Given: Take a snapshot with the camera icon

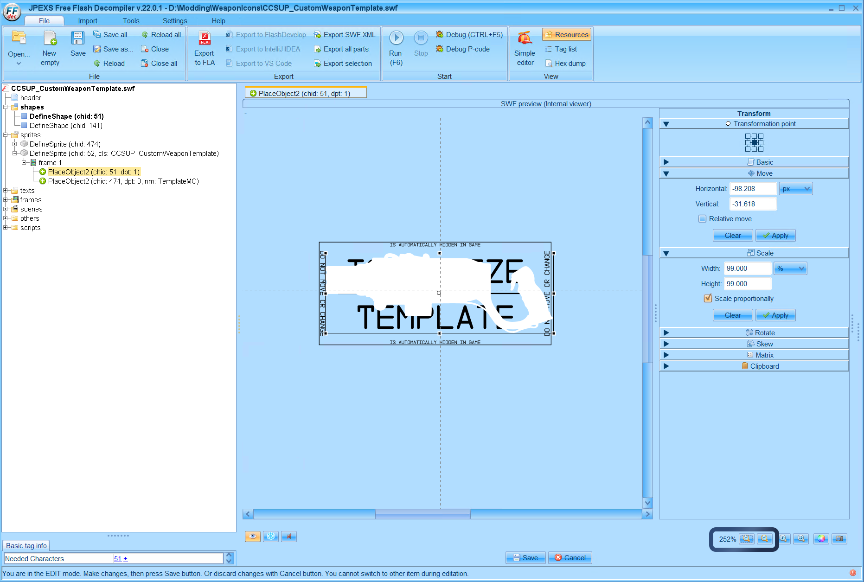Looking at the screenshot, I should point(839,538).
